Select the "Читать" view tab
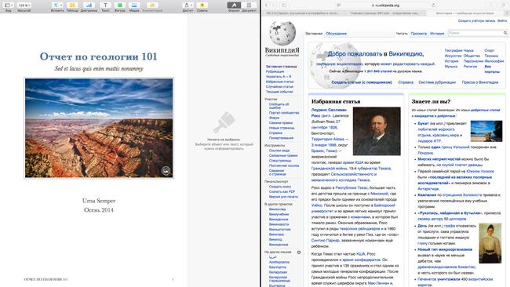This screenshot has width=510, height=287. point(402,34)
